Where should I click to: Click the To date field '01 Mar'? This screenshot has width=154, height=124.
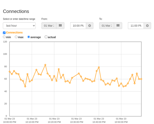[x=107, y=26]
